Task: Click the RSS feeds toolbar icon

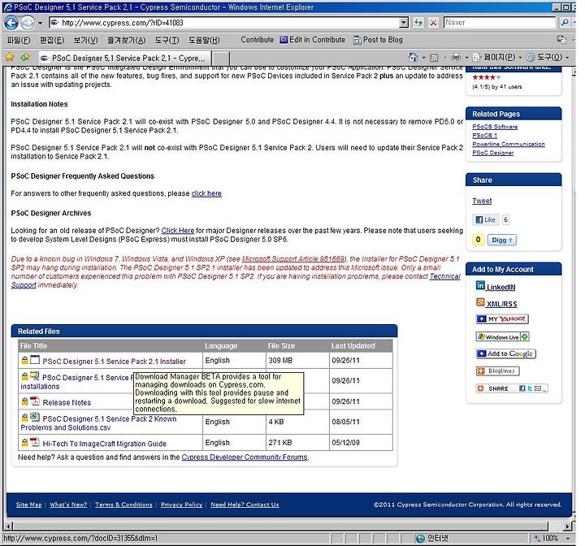Action: point(434,58)
